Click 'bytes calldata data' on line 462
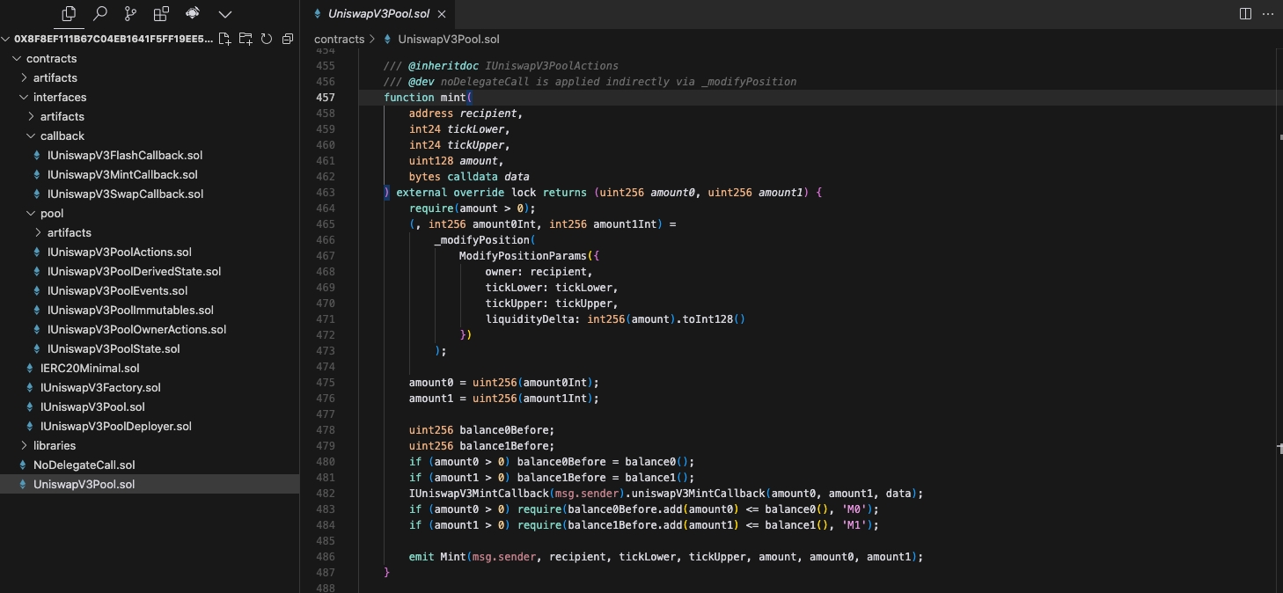 pos(469,177)
